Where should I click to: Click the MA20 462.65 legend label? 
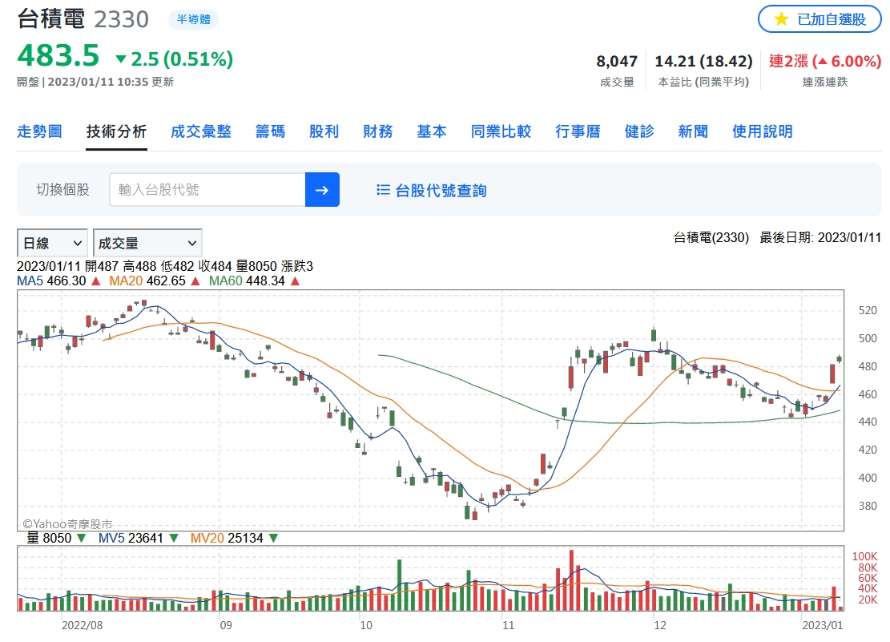(147, 281)
